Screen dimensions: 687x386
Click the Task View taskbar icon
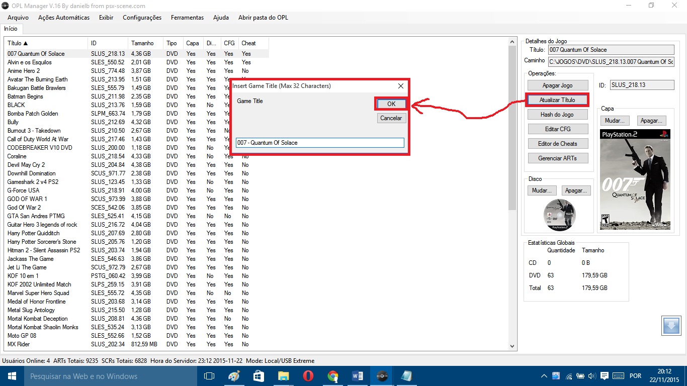coord(209,376)
